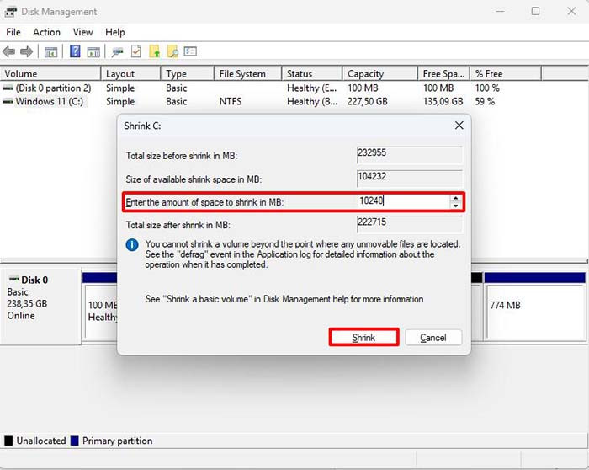Viewport: 589px width, 470px height.
Task: Click the Forward arrow in toolbar
Action: [28, 52]
